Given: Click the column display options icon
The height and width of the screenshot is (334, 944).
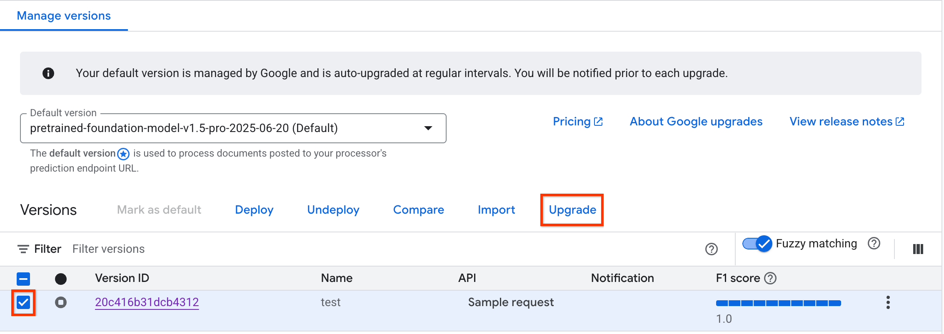Looking at the screenshot, I should (918, 249).
